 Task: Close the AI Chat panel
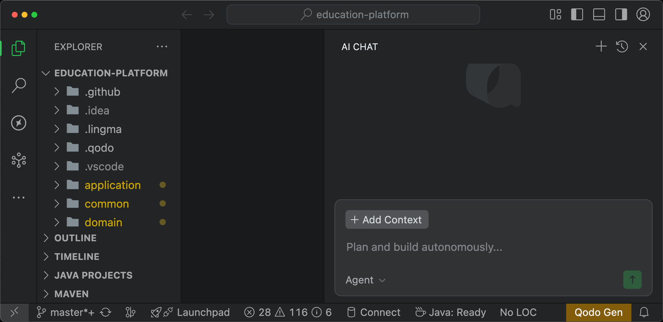click(x=643, y=47)
